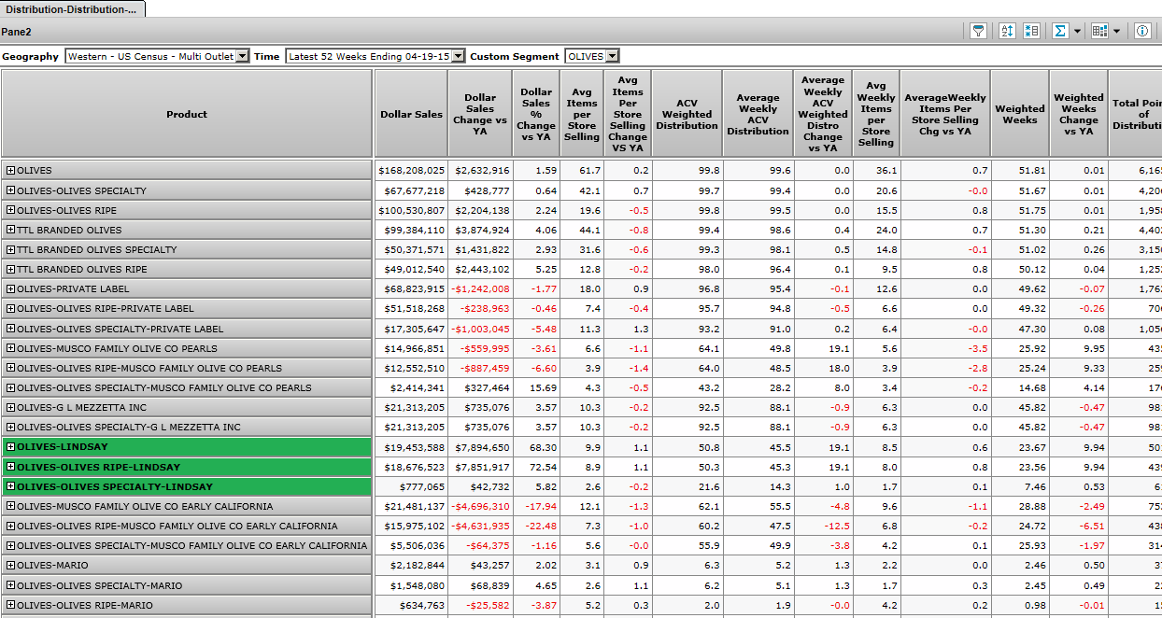Click the Dollar Sales column header
The height and width of the screenshot is (618, 1162).
click(411, 114)
